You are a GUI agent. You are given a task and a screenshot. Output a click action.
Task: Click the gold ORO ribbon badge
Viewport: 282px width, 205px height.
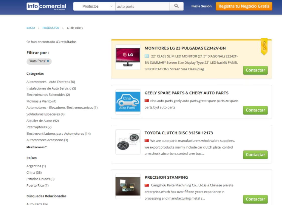coord(264,46)
